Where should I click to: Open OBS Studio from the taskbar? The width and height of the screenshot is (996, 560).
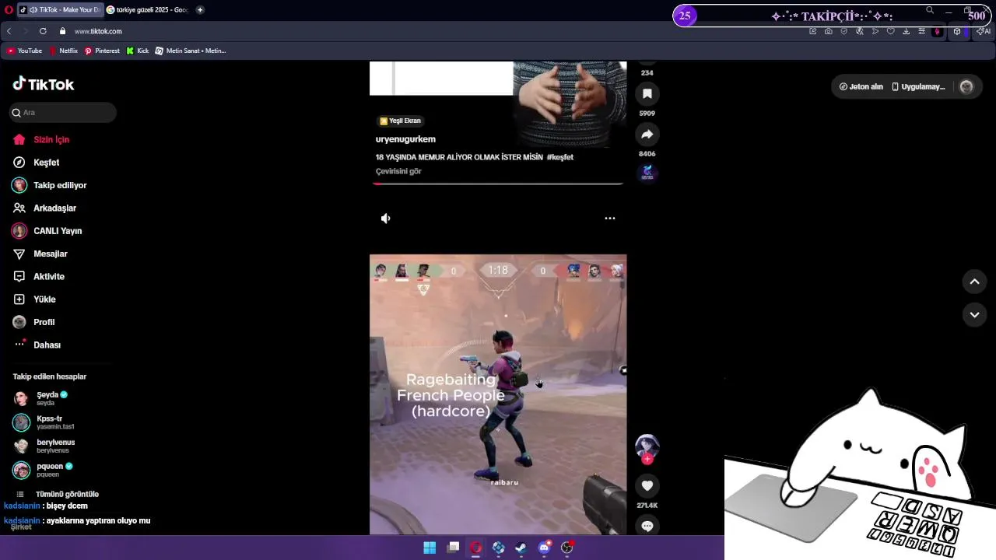(567, 548)
